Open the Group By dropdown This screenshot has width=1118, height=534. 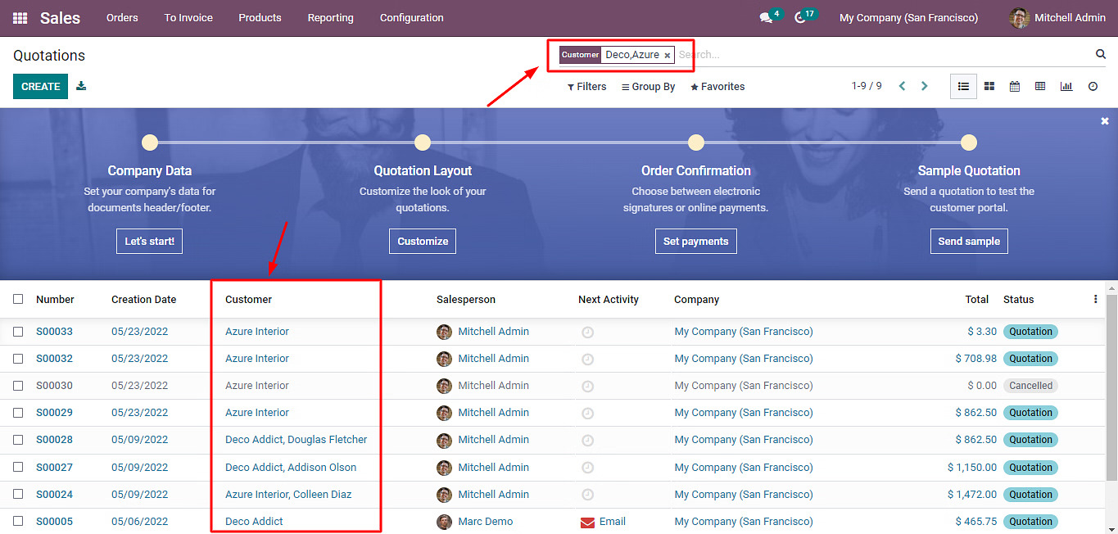pos(648,87)
